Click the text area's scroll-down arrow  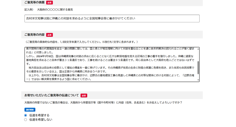tap(198, 80)
